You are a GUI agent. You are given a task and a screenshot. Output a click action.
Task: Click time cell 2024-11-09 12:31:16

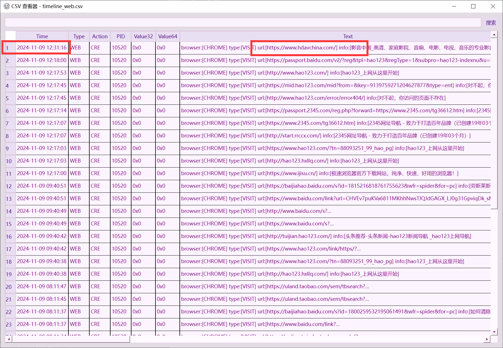coord(42,48)
